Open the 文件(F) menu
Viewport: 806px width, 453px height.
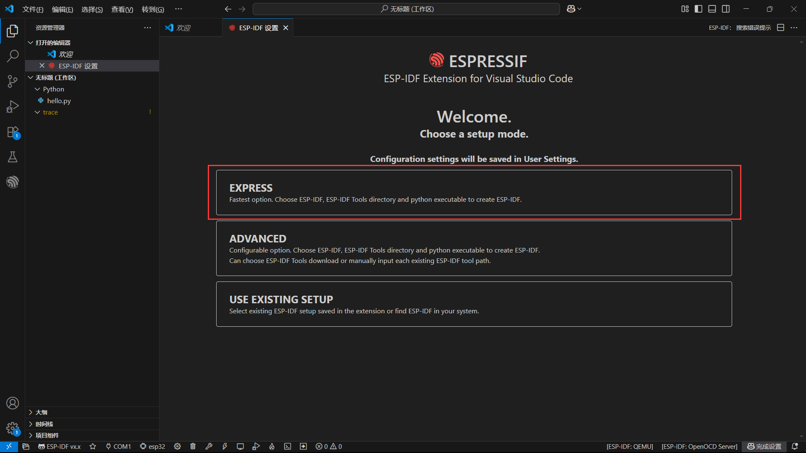[33, 9]
